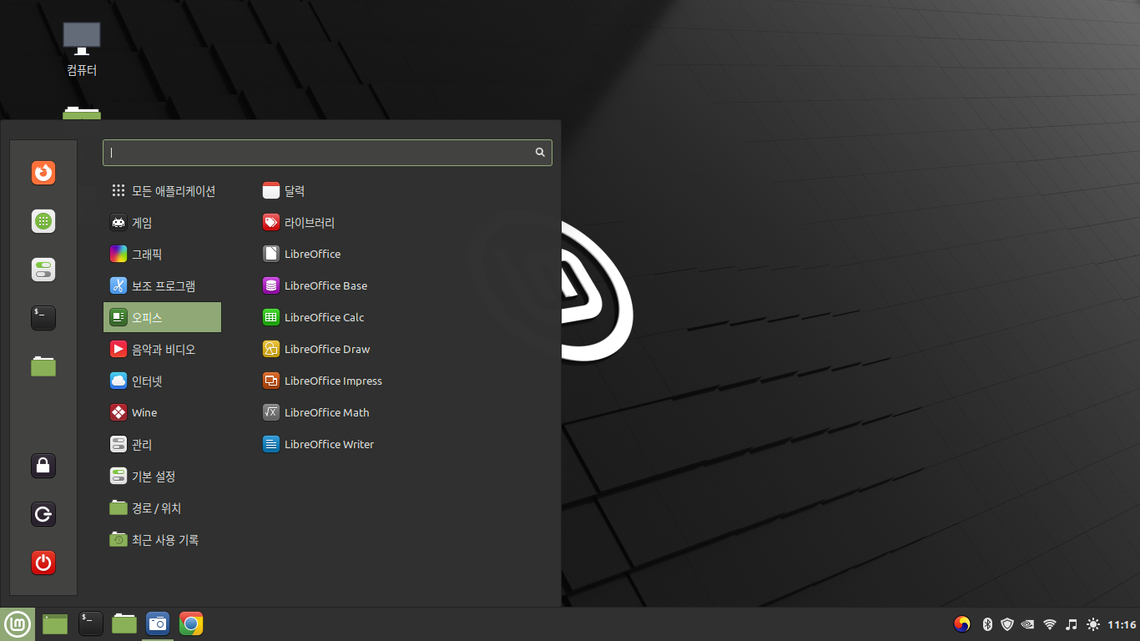This screenshot has height=641, width=1140.
Task: Open the Korean input method tray icon
Action: pyautogui.click(x=962, y=624)
